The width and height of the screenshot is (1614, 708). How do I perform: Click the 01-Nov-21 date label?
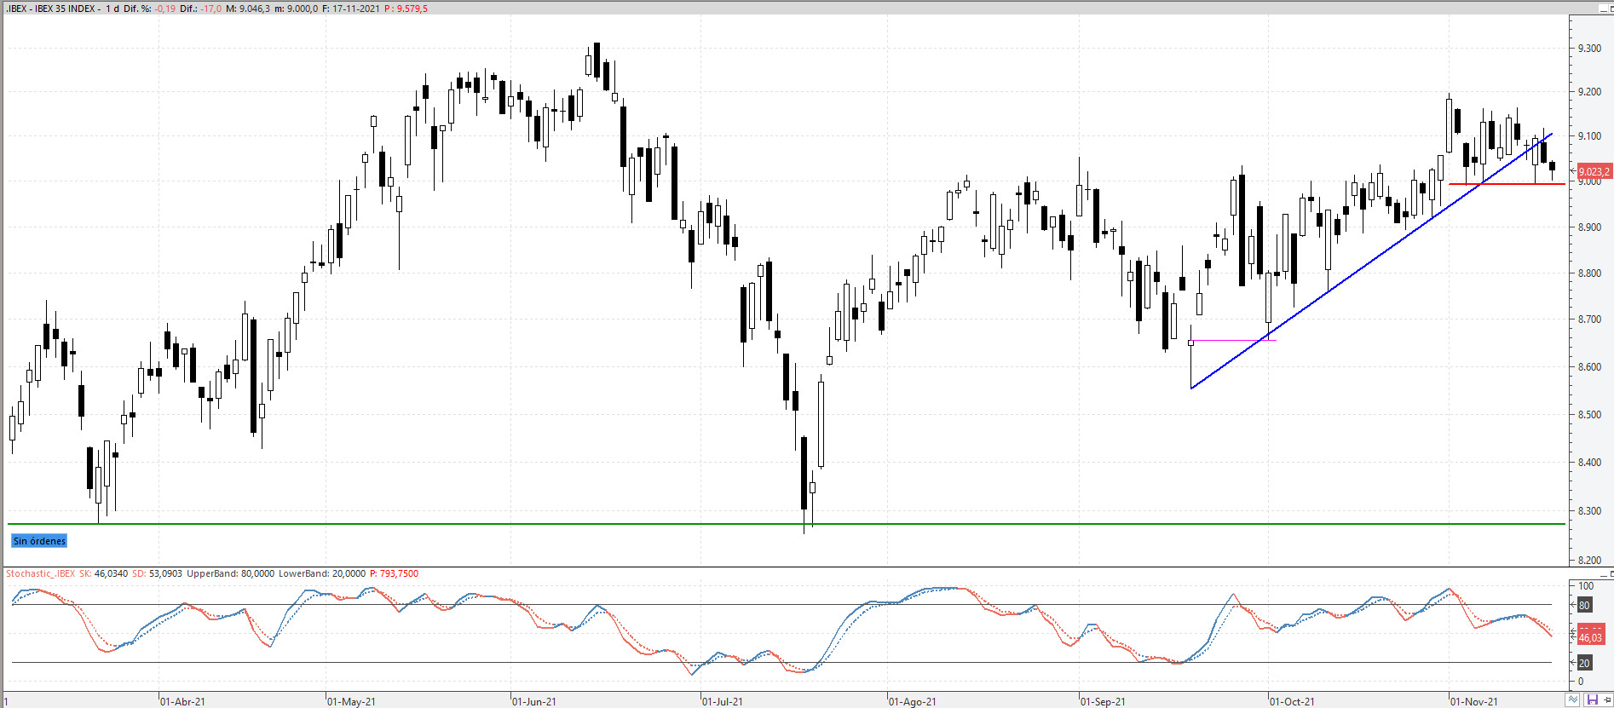(x=1474, y=702)
